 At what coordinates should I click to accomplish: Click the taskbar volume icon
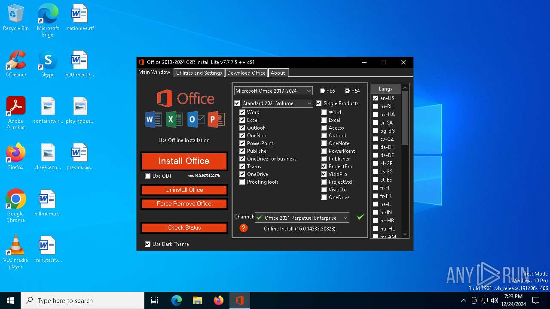pyautogui.click(x=495, y=300)
